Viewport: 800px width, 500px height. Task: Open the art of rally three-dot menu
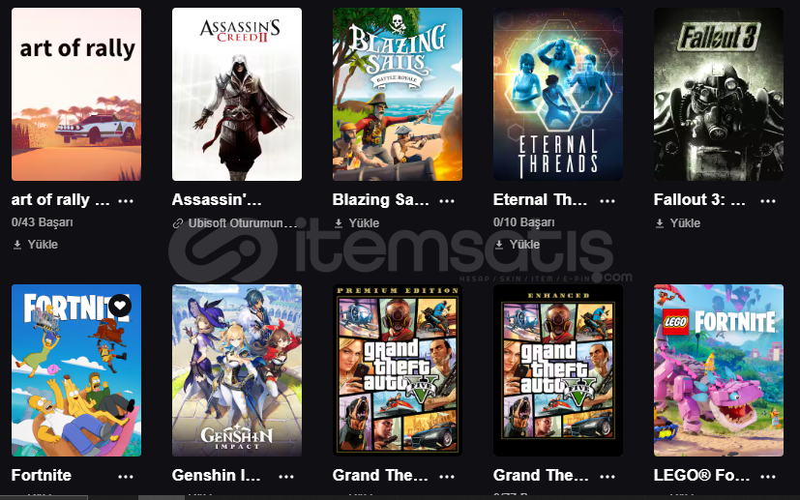pos(126,200)
